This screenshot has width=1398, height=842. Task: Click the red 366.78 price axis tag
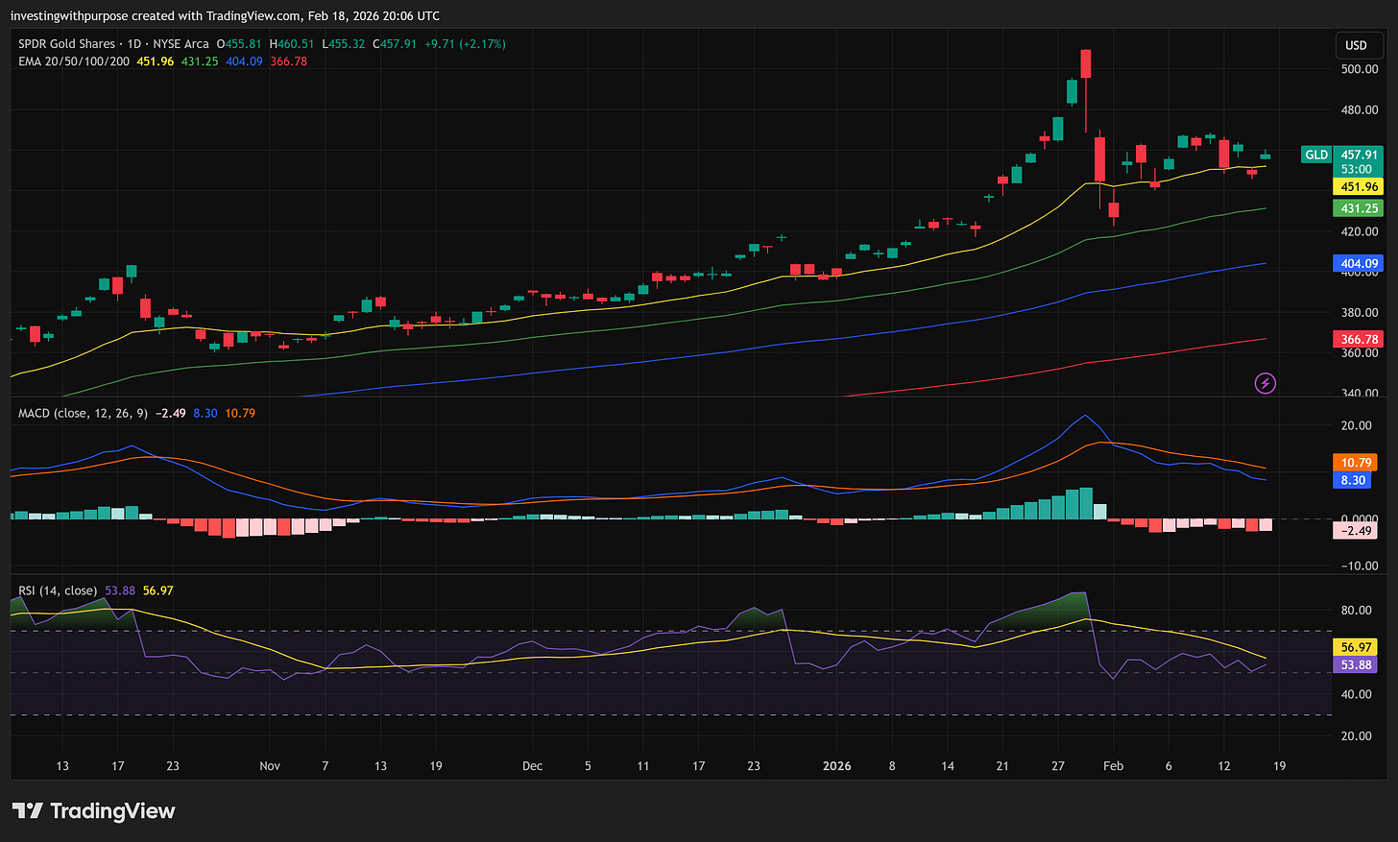[1359, 339]
